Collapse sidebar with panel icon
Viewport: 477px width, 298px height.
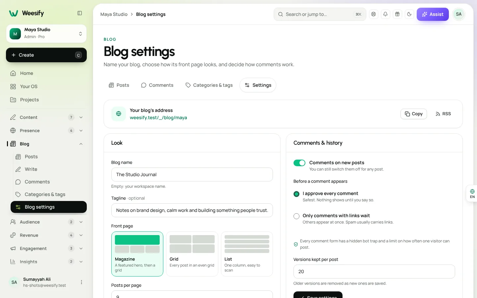(80, 13)
